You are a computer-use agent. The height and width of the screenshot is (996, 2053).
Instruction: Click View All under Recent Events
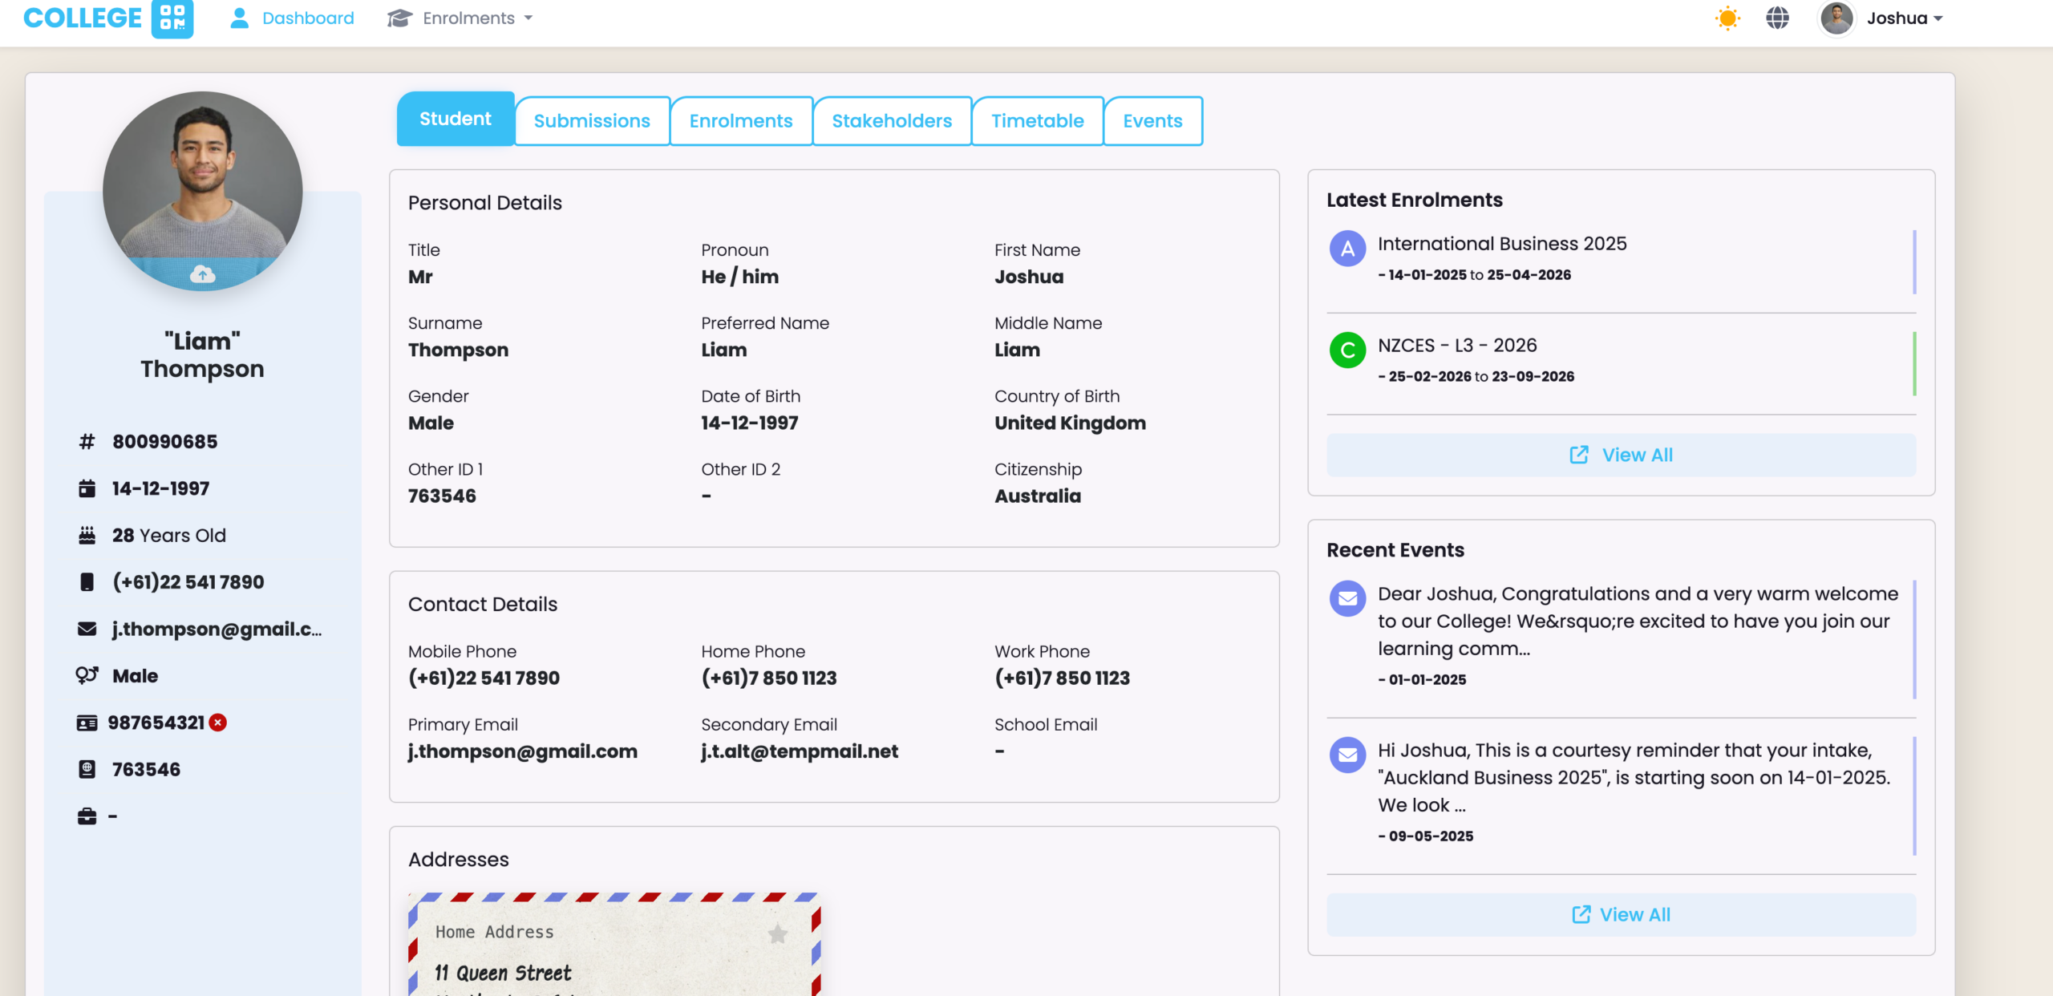tap(1621, 914)
